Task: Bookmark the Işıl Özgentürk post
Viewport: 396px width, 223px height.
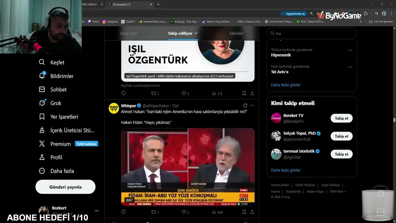Action: tap(244, 93)
